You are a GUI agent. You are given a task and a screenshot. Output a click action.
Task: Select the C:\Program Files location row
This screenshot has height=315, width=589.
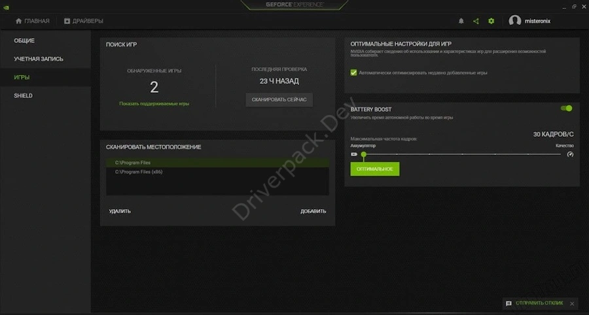pos(217,163)
